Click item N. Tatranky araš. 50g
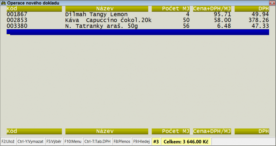Viewport: 276px width, 146px height. 101,26
